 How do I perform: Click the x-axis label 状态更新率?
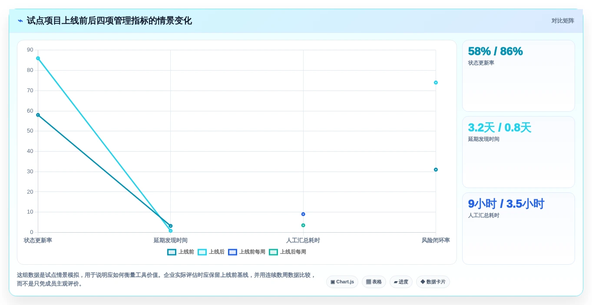click(38, 240)
